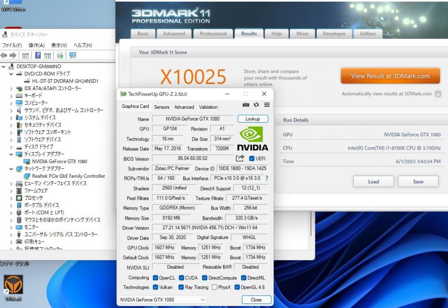The width and height of the screenshot is (448, 308).
Task: Click the GPU-Z title bar app icon
Action: click(x=123, y=94)
